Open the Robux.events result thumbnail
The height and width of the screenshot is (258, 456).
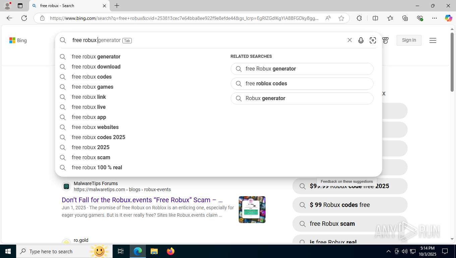[x=252, y=210]
